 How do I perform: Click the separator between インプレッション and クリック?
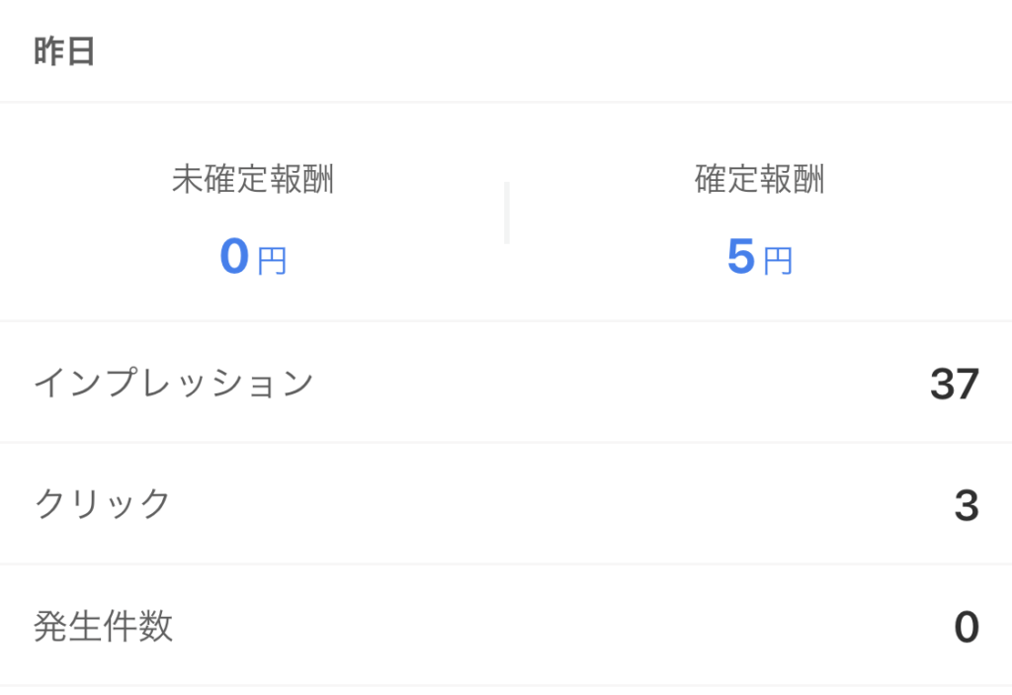(506, 443)
